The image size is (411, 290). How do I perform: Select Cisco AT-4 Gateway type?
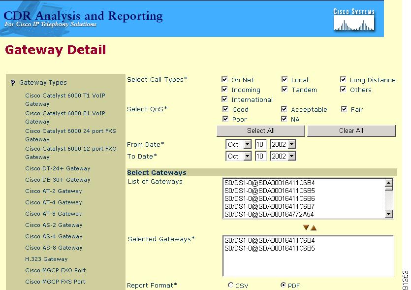point(54,202)
